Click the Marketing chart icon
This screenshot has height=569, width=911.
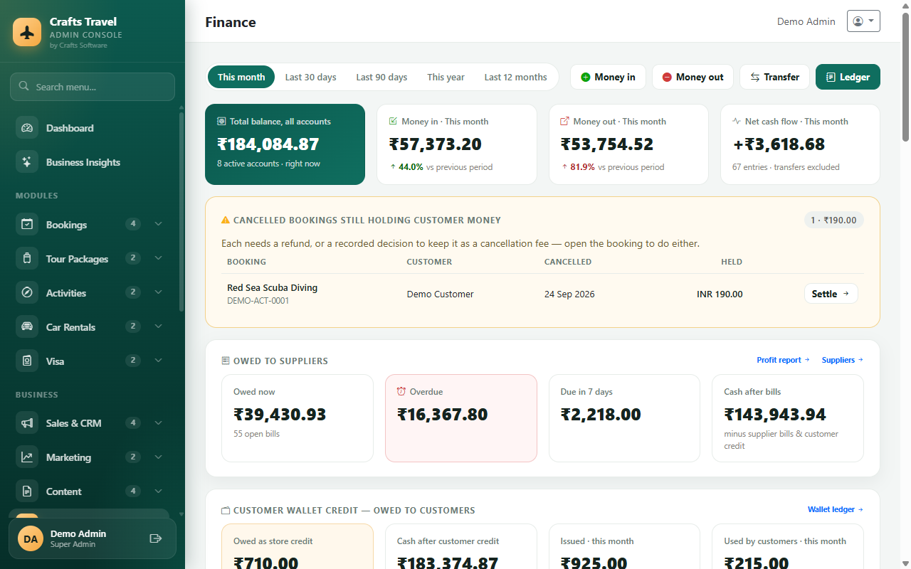27,457
